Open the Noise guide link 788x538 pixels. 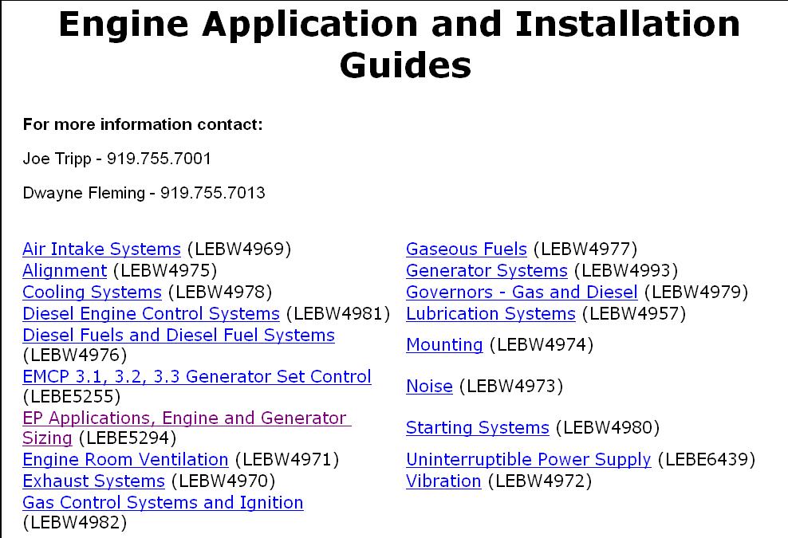click(429, 387)
